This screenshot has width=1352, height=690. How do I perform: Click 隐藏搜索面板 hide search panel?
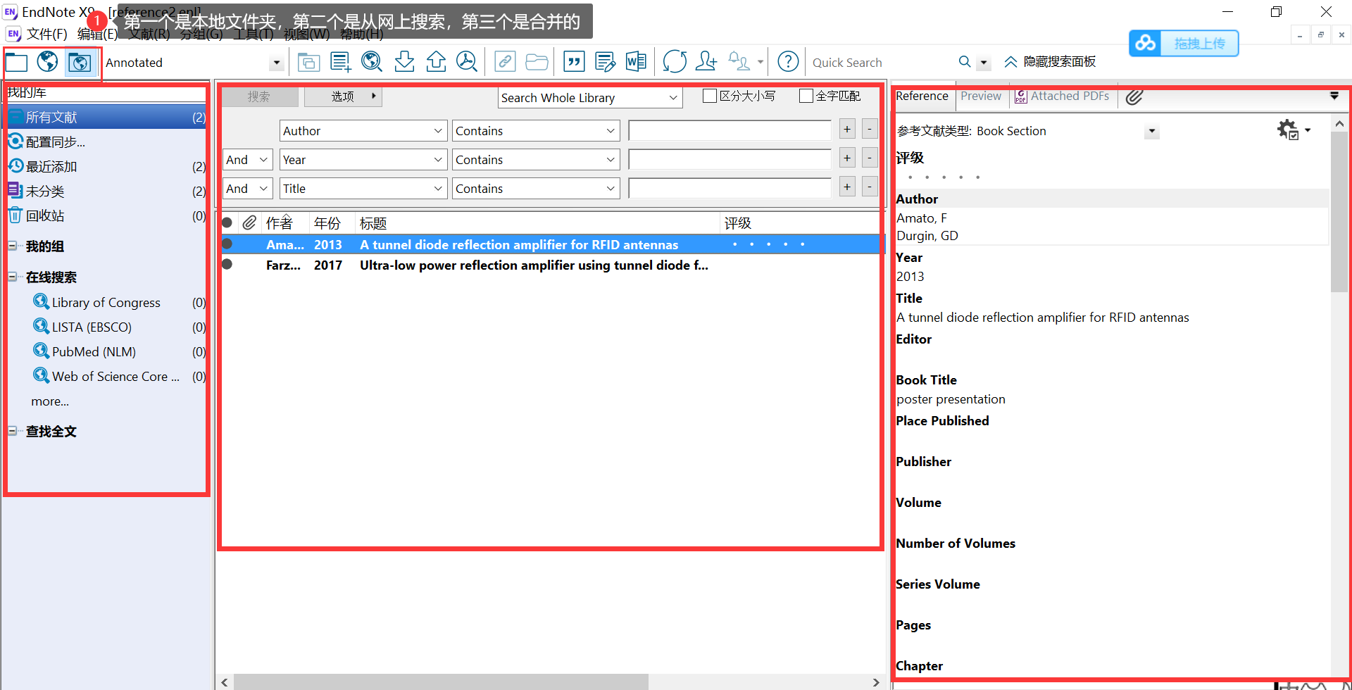(x=1050, y=62)
